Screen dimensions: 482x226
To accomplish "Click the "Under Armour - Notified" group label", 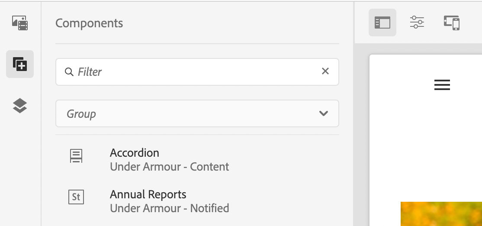I will click(x=169, y=208).
